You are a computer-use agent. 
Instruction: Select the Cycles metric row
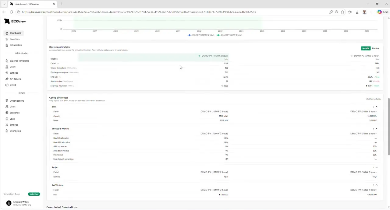coord(215,64)
